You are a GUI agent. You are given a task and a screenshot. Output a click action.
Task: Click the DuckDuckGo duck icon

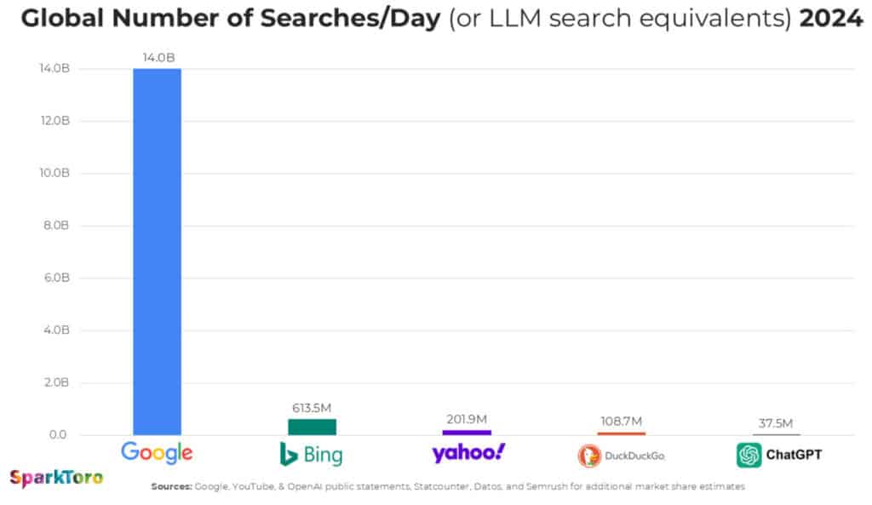pos(588,456)
